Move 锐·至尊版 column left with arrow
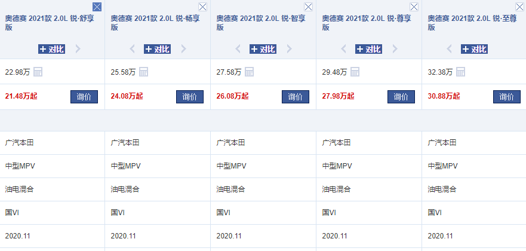Image resolution: width=526 pixels, height=251 pixels. [449, 49]
